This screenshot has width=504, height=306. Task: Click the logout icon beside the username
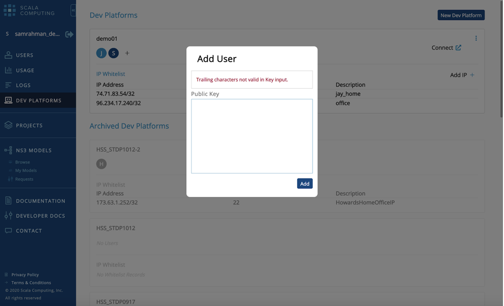69,34
